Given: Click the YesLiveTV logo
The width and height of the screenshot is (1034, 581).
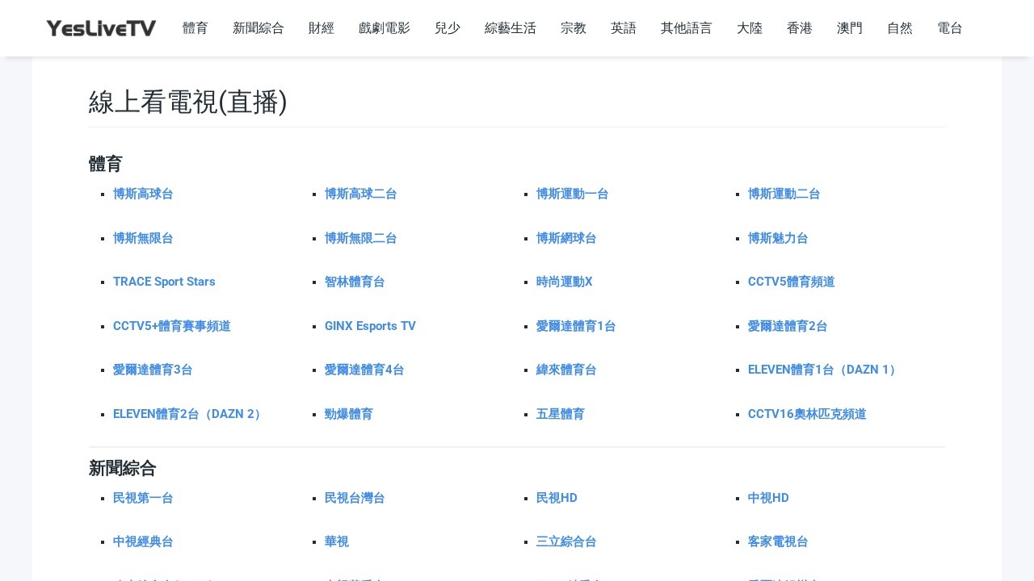Looking at the screenshot, I should tap(101, 28).
